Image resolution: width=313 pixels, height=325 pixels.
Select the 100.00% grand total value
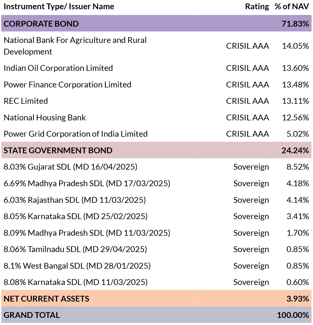(293, 315)
